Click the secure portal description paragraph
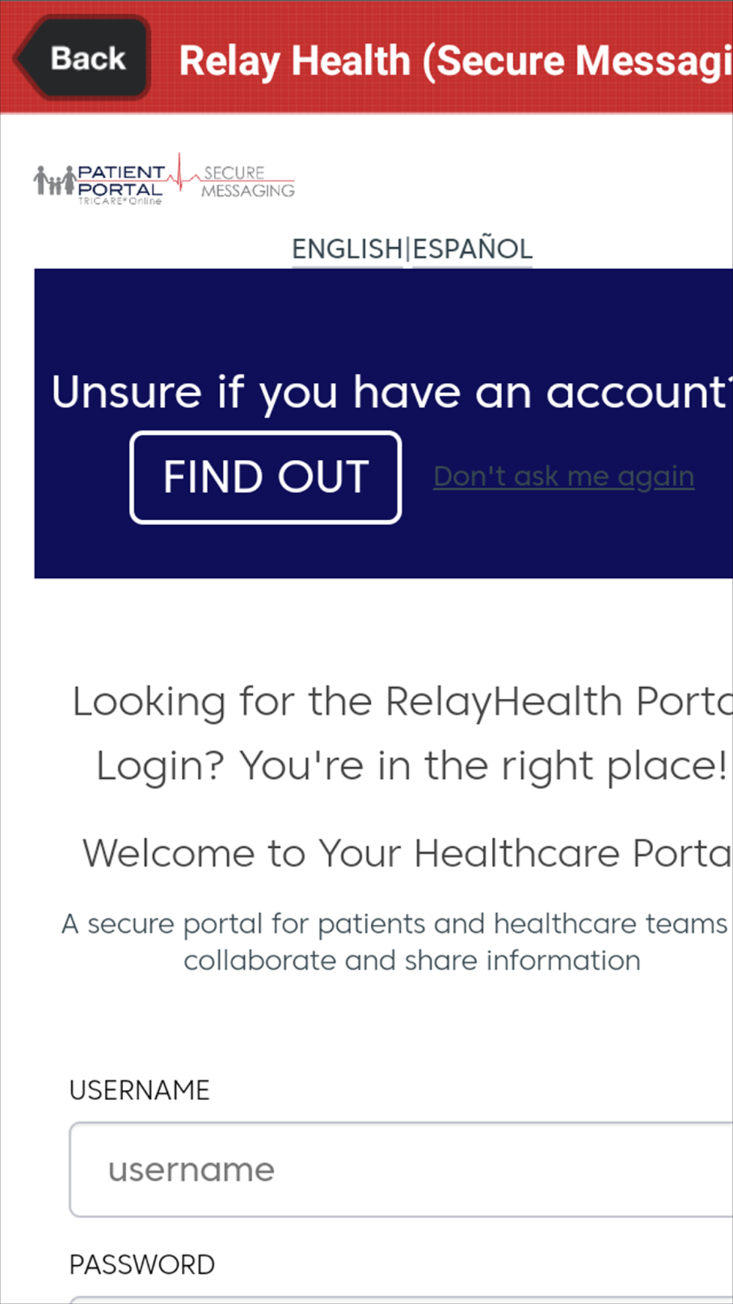Screen dimensions: 733x1304 (397, 942)
